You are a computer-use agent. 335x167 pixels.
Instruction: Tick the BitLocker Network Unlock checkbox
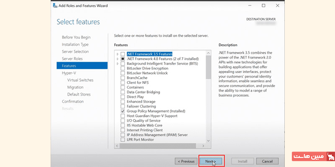click(x=123, y=73)
